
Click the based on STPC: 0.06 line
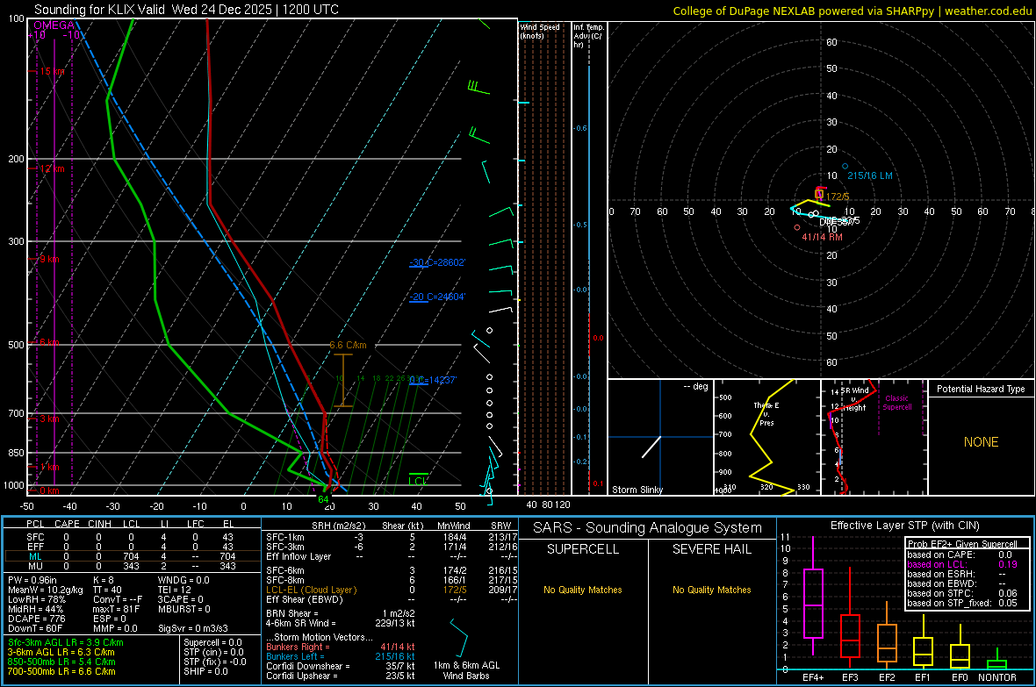tap(962, 593)
